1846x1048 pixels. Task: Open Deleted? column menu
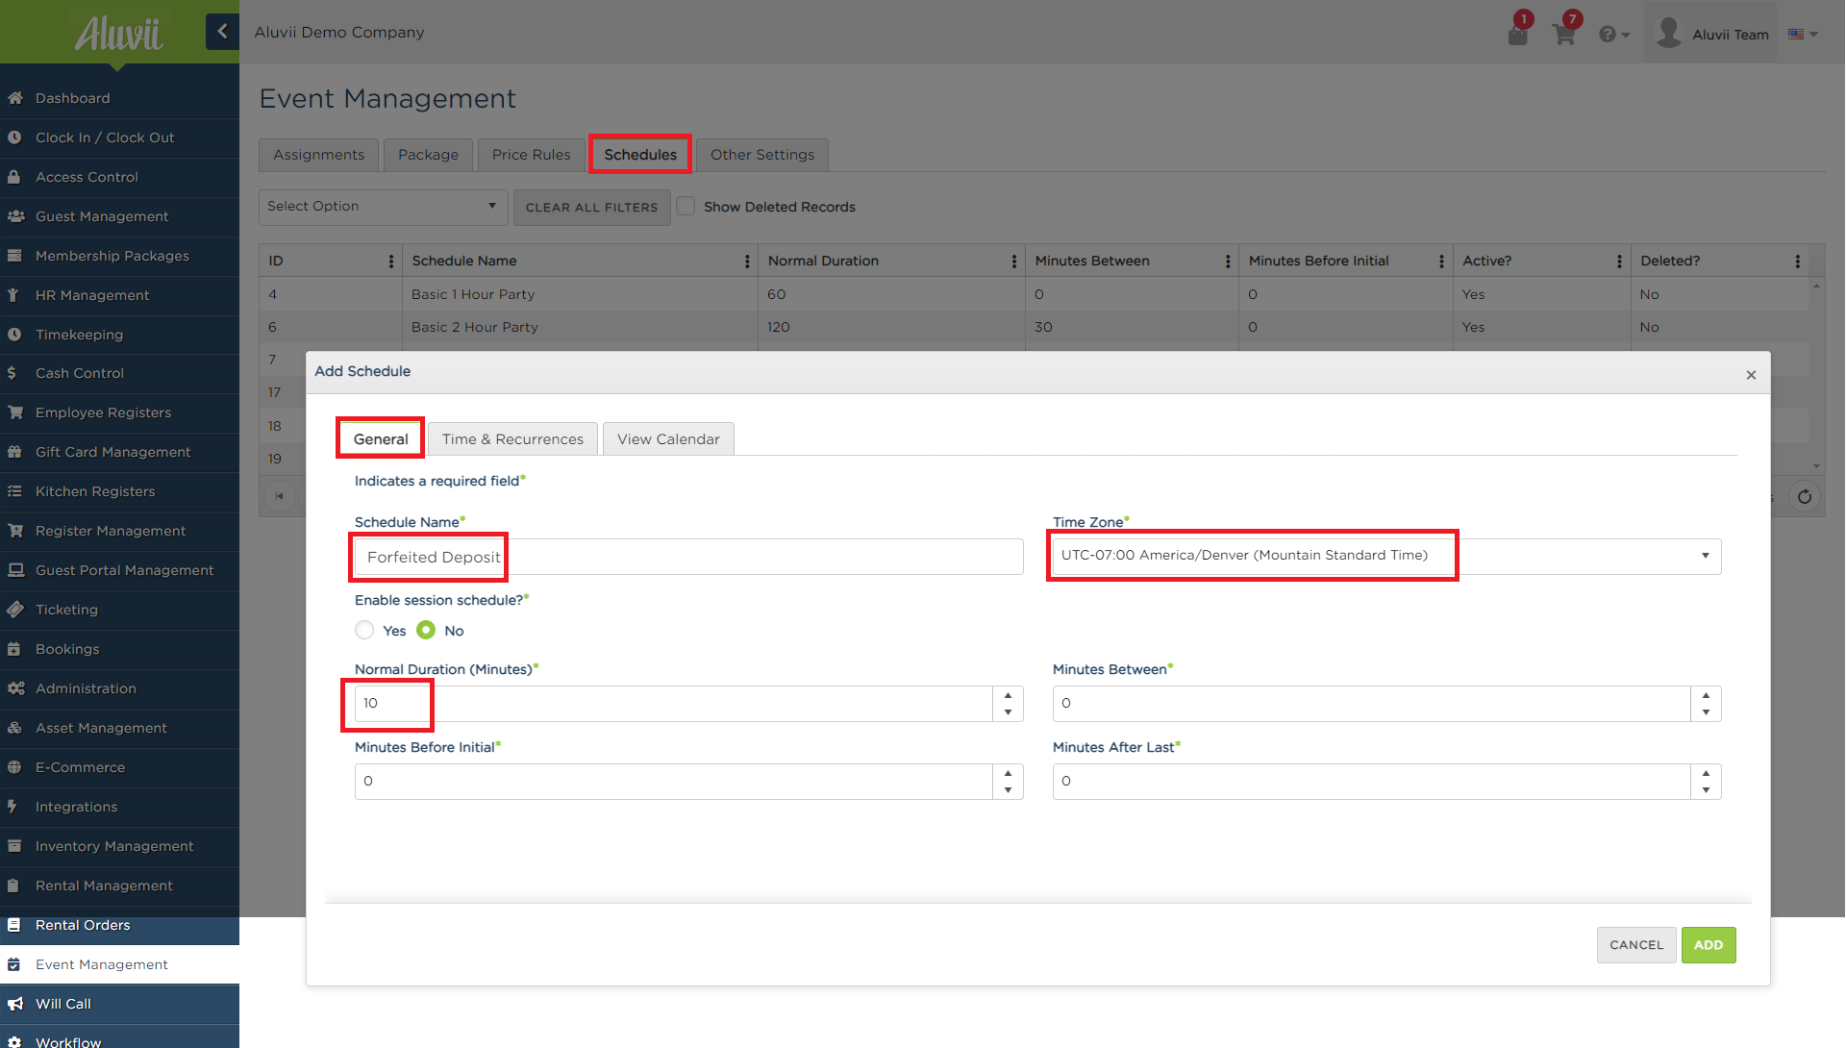1797,262
